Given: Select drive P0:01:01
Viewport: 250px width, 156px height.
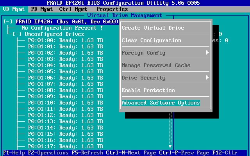Looking at the screenshot, I should (65, 47).
